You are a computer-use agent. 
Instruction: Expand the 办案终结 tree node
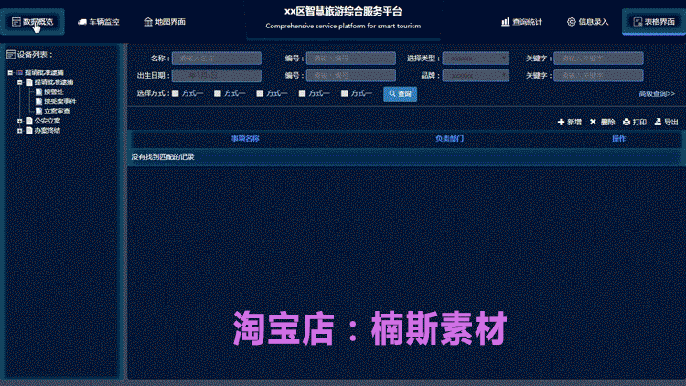[20, 131]
